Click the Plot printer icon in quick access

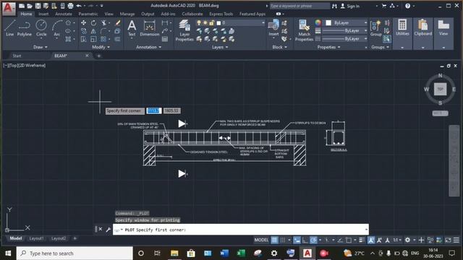(70, 6)
